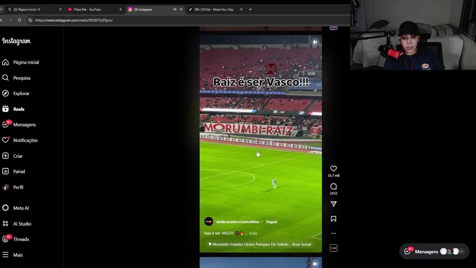Click the '33,7 mil' likes count
This screenshot has height=268, width=476.
click(x=334, y=175)
